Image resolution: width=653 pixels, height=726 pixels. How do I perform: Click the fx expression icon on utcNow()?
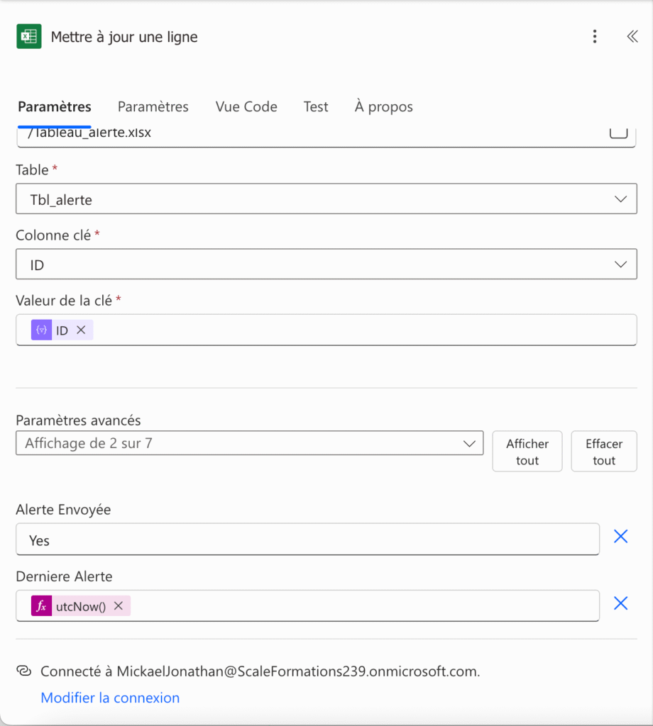click(41, 605)
